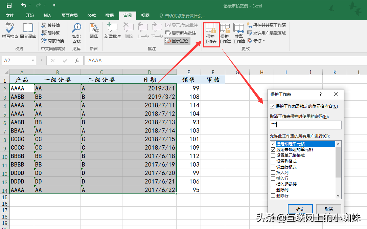This screenshot has height=229, width=367.
Task: Click the formula bar confirm checkmark icon
Action: click(x=65, y=61)
